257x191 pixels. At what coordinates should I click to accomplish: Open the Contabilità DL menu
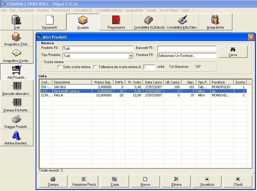click(x=83, y=10)
